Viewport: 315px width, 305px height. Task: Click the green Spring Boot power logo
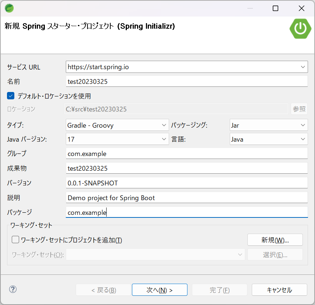300,28
